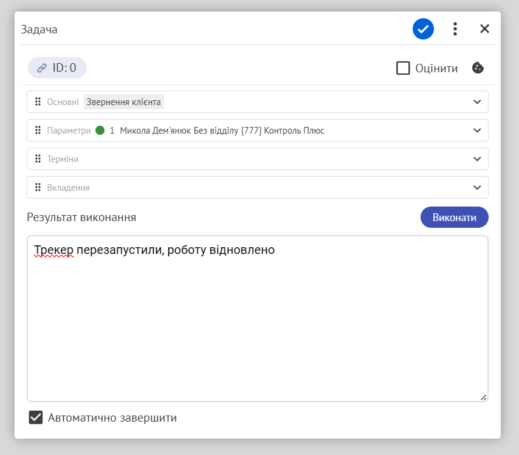Click the Виконати button

(455, 217)
